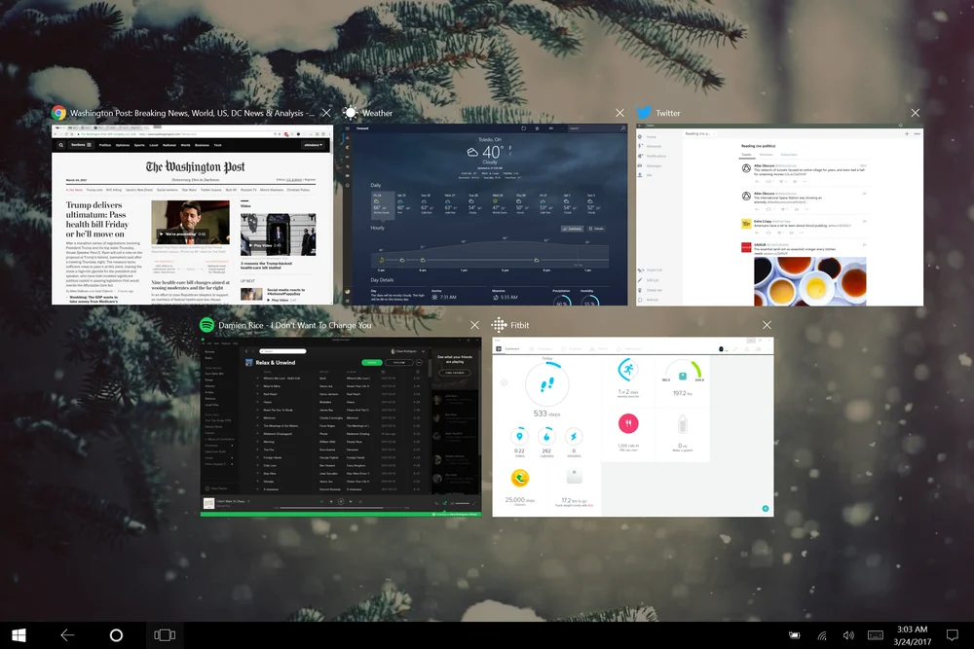This screenshot has height=649, width=974.
Task: Open the Spotify Damien Rice window thumbnail
Action: click(x=340, y=427)
